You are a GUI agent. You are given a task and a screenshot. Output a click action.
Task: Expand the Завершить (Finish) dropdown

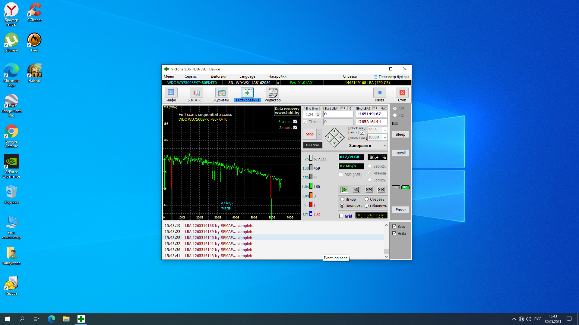coord(384,145)
